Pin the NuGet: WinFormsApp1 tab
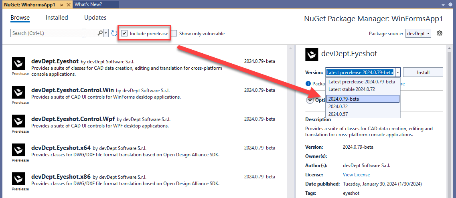The image size is (456, 198). pyautogui.click(x=61, y=5)
